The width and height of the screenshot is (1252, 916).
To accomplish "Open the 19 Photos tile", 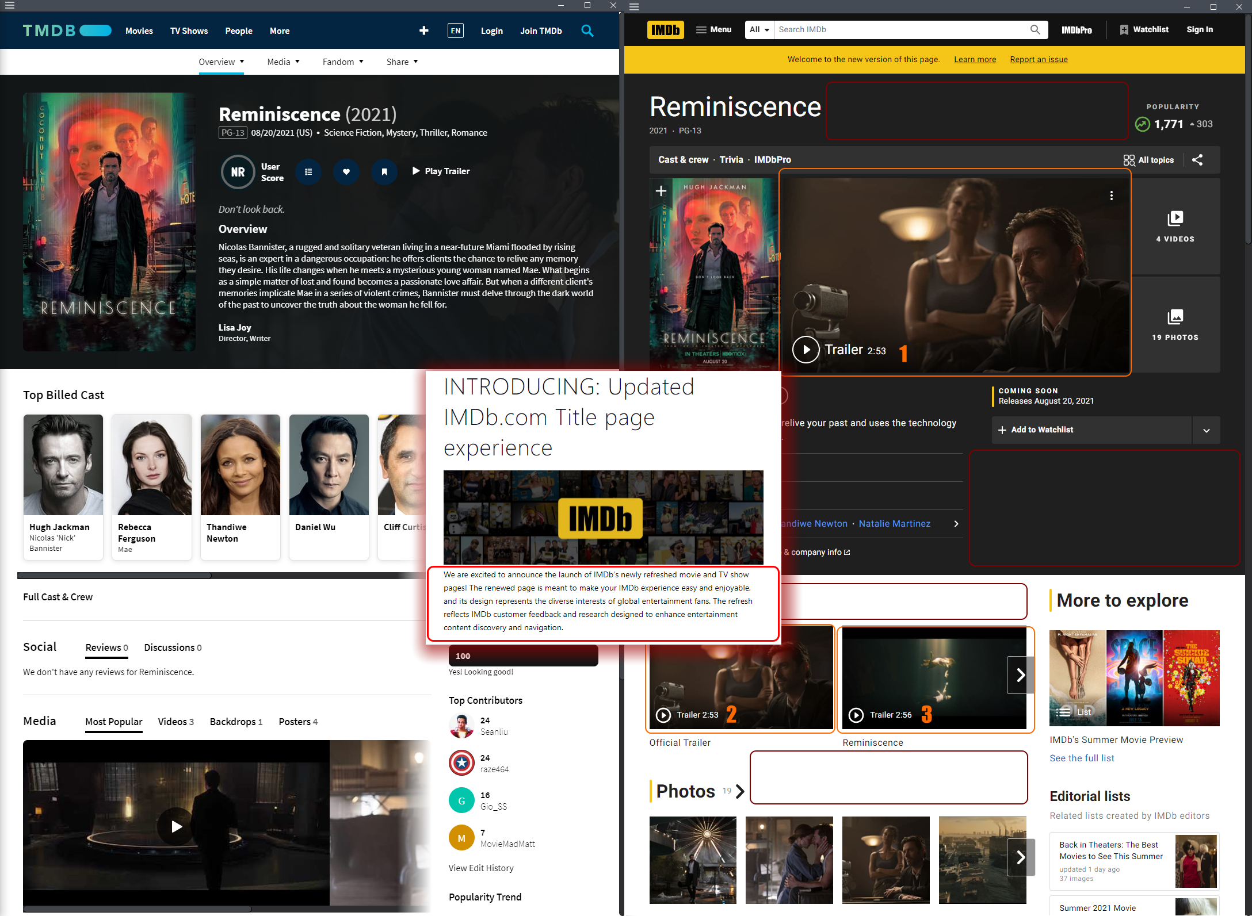I will (x=1175, y=325).
